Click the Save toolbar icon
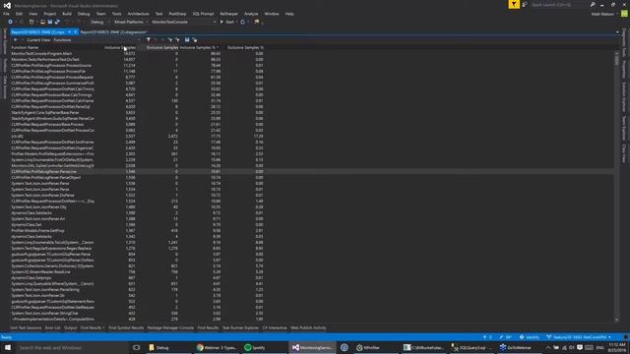Image resolution: width=630 pixels, height=354 pixels. (50, 22)
